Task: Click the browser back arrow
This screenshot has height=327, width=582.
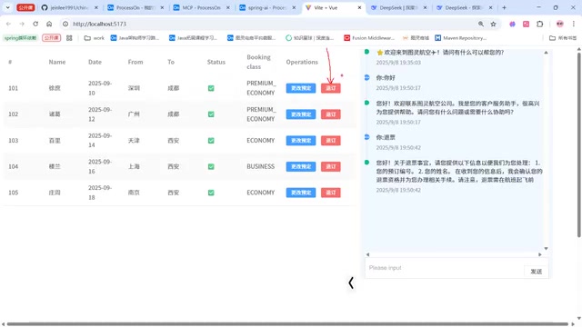Action: tap(8, 24)
